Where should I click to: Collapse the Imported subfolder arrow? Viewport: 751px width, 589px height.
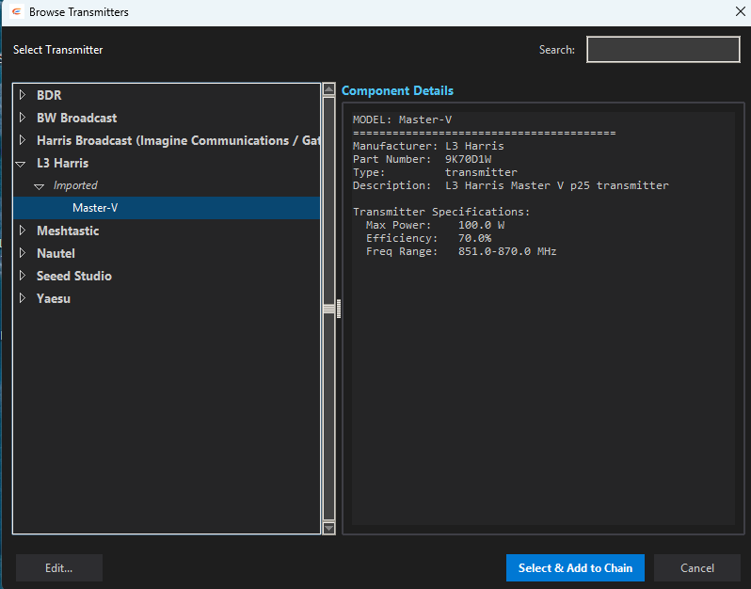coord(40,186)
